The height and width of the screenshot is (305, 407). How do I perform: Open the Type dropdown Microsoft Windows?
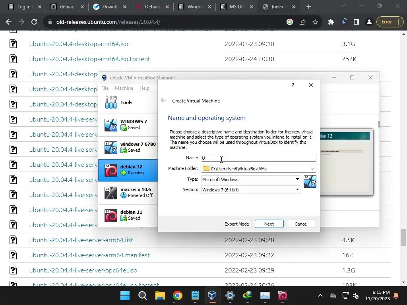pyautogui.click(x=251, y=179)
